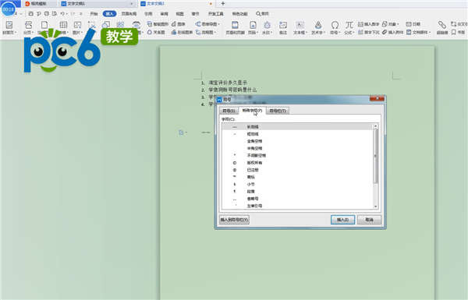Click the 取消 cancel button
This screenshot has height=300, width=468.
click(x=370, y=220)
